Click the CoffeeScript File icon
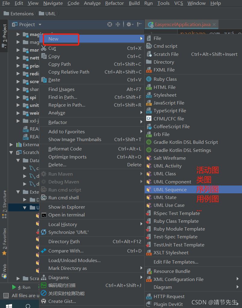This screenshot has width=242, height=308. coord(149,126)
